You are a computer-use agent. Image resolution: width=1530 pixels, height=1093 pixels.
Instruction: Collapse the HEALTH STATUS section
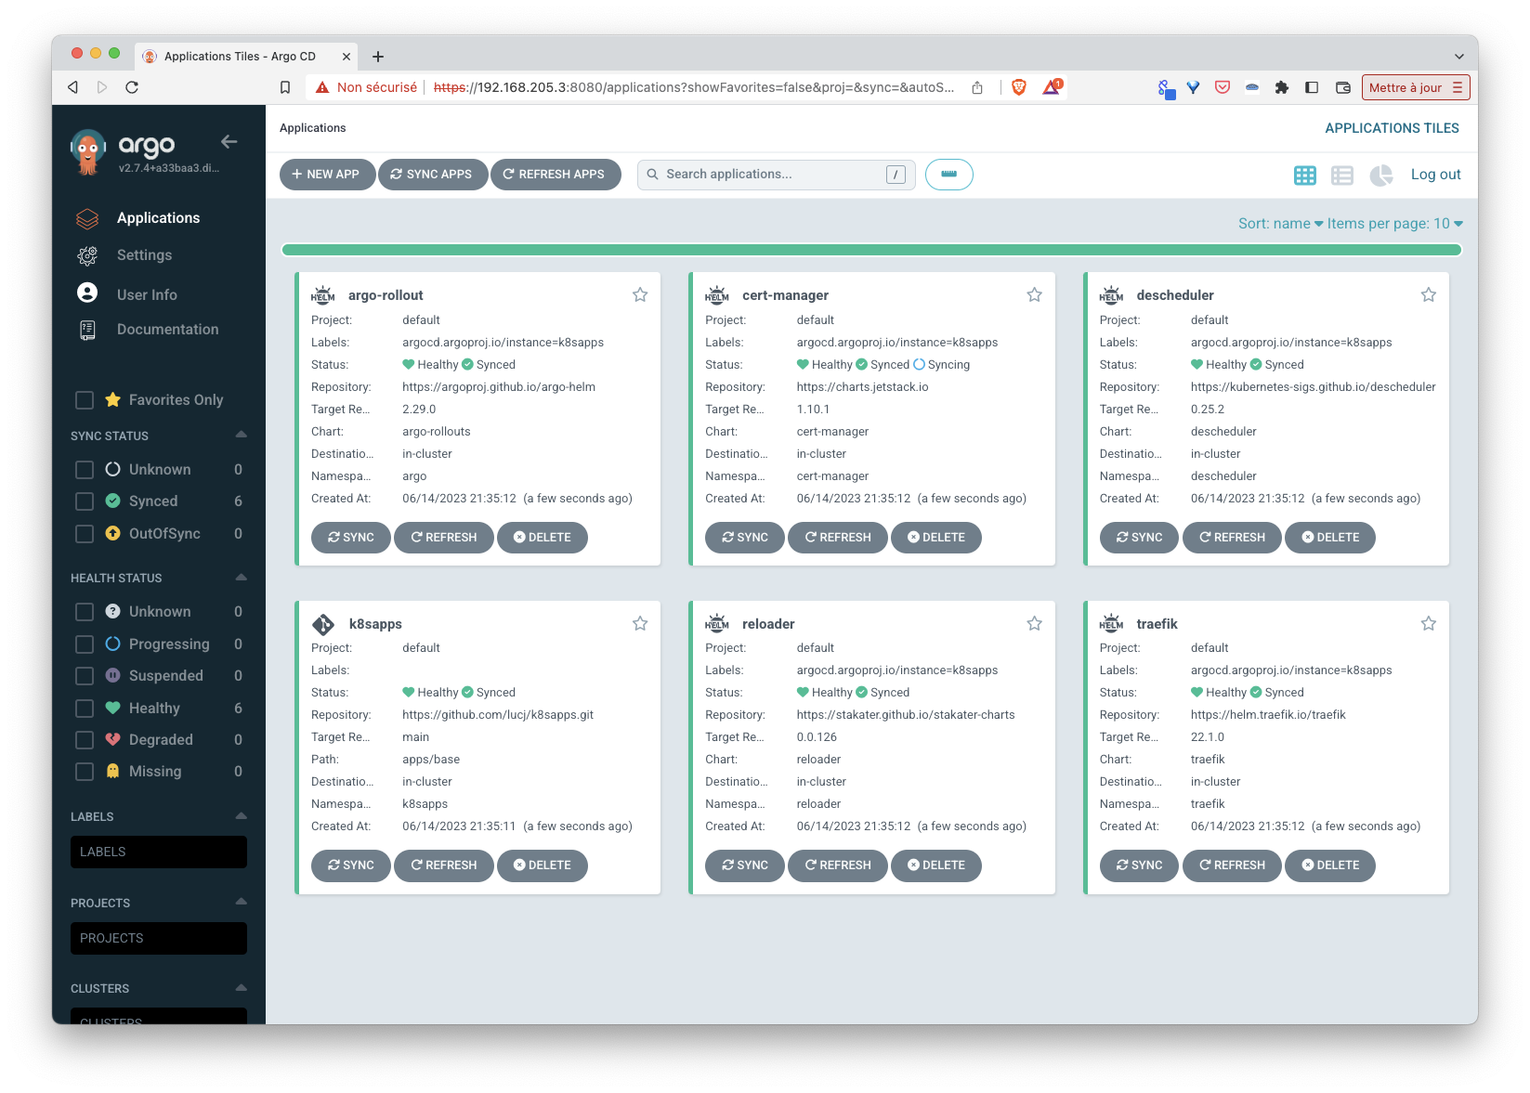tap(242, 577)
